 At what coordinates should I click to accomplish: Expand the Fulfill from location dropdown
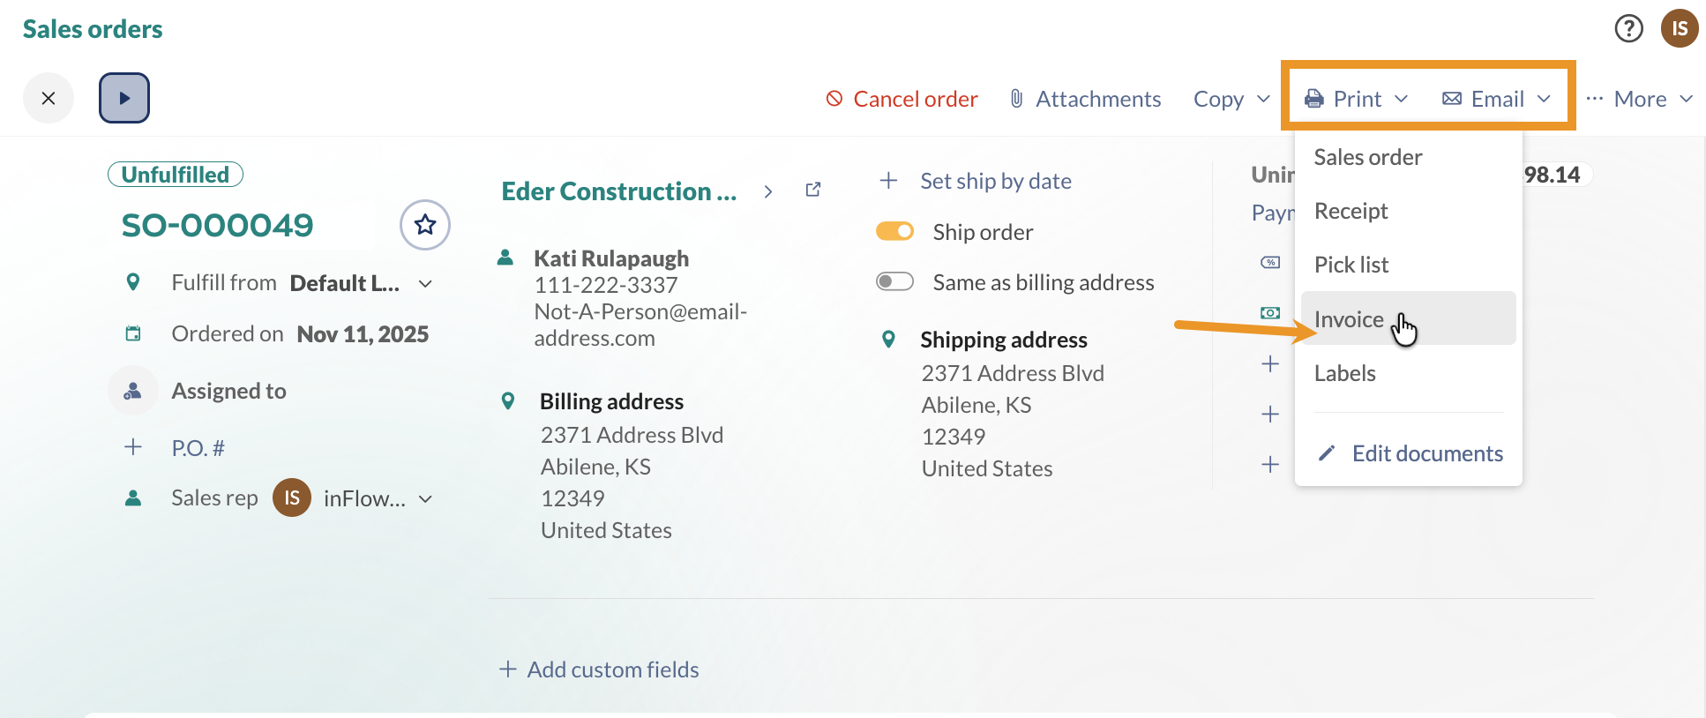(426, 283)
